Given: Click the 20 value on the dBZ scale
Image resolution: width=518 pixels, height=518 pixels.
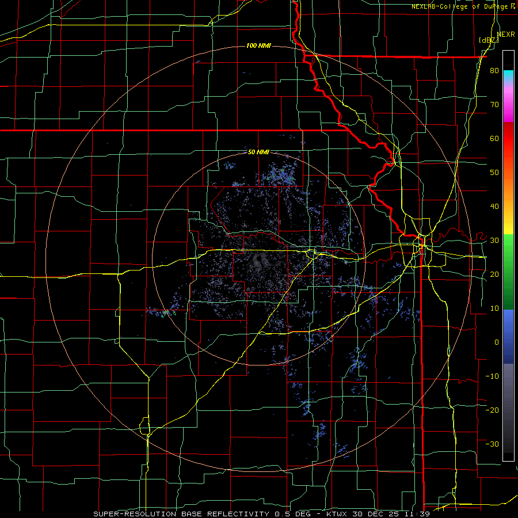Looking at the screenshot, I should [494, 275].
